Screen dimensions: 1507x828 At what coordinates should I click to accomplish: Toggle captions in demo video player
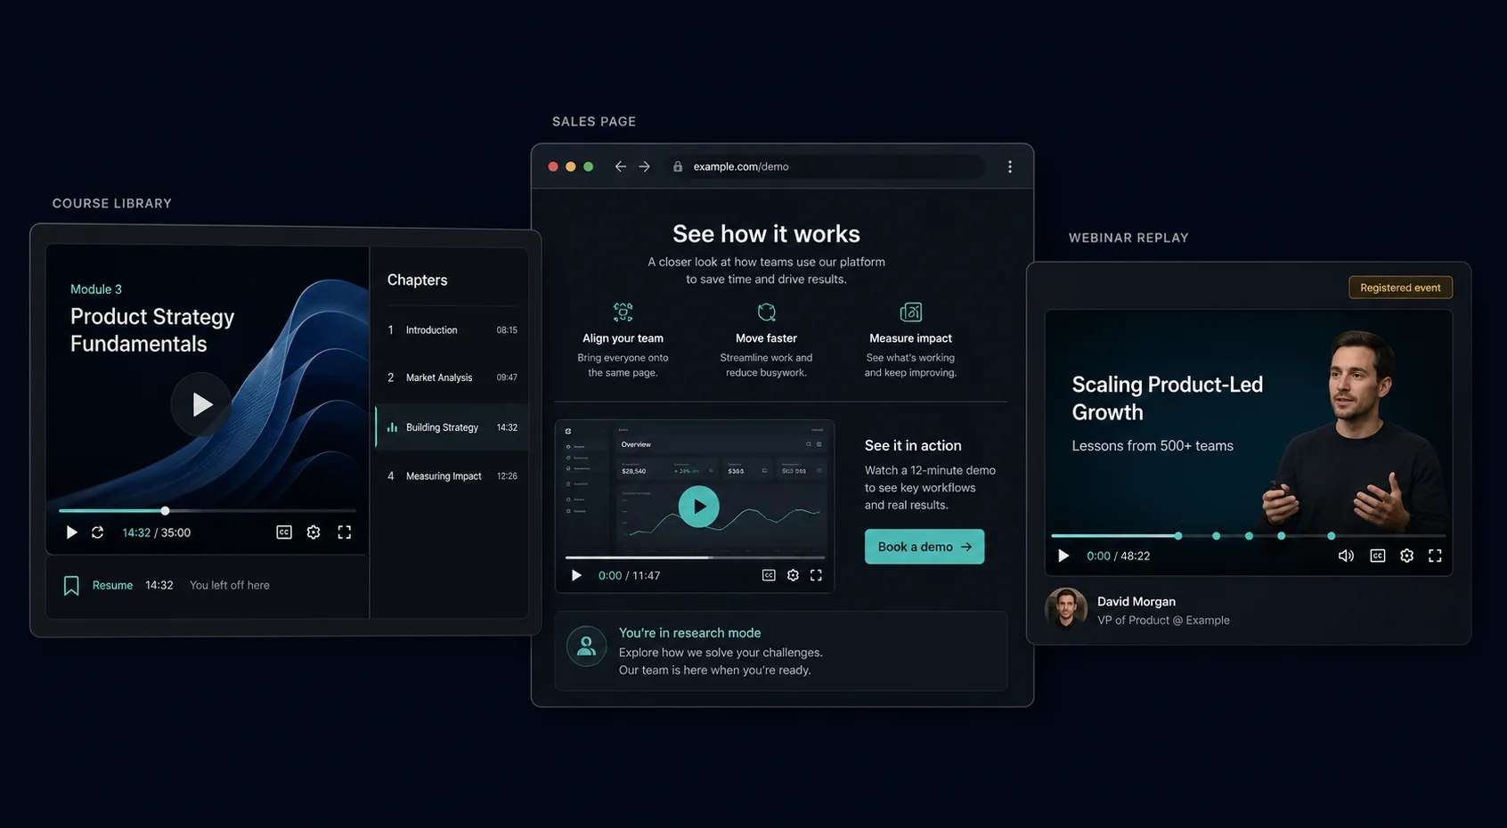pyautogui.click(x=769, y=575)
